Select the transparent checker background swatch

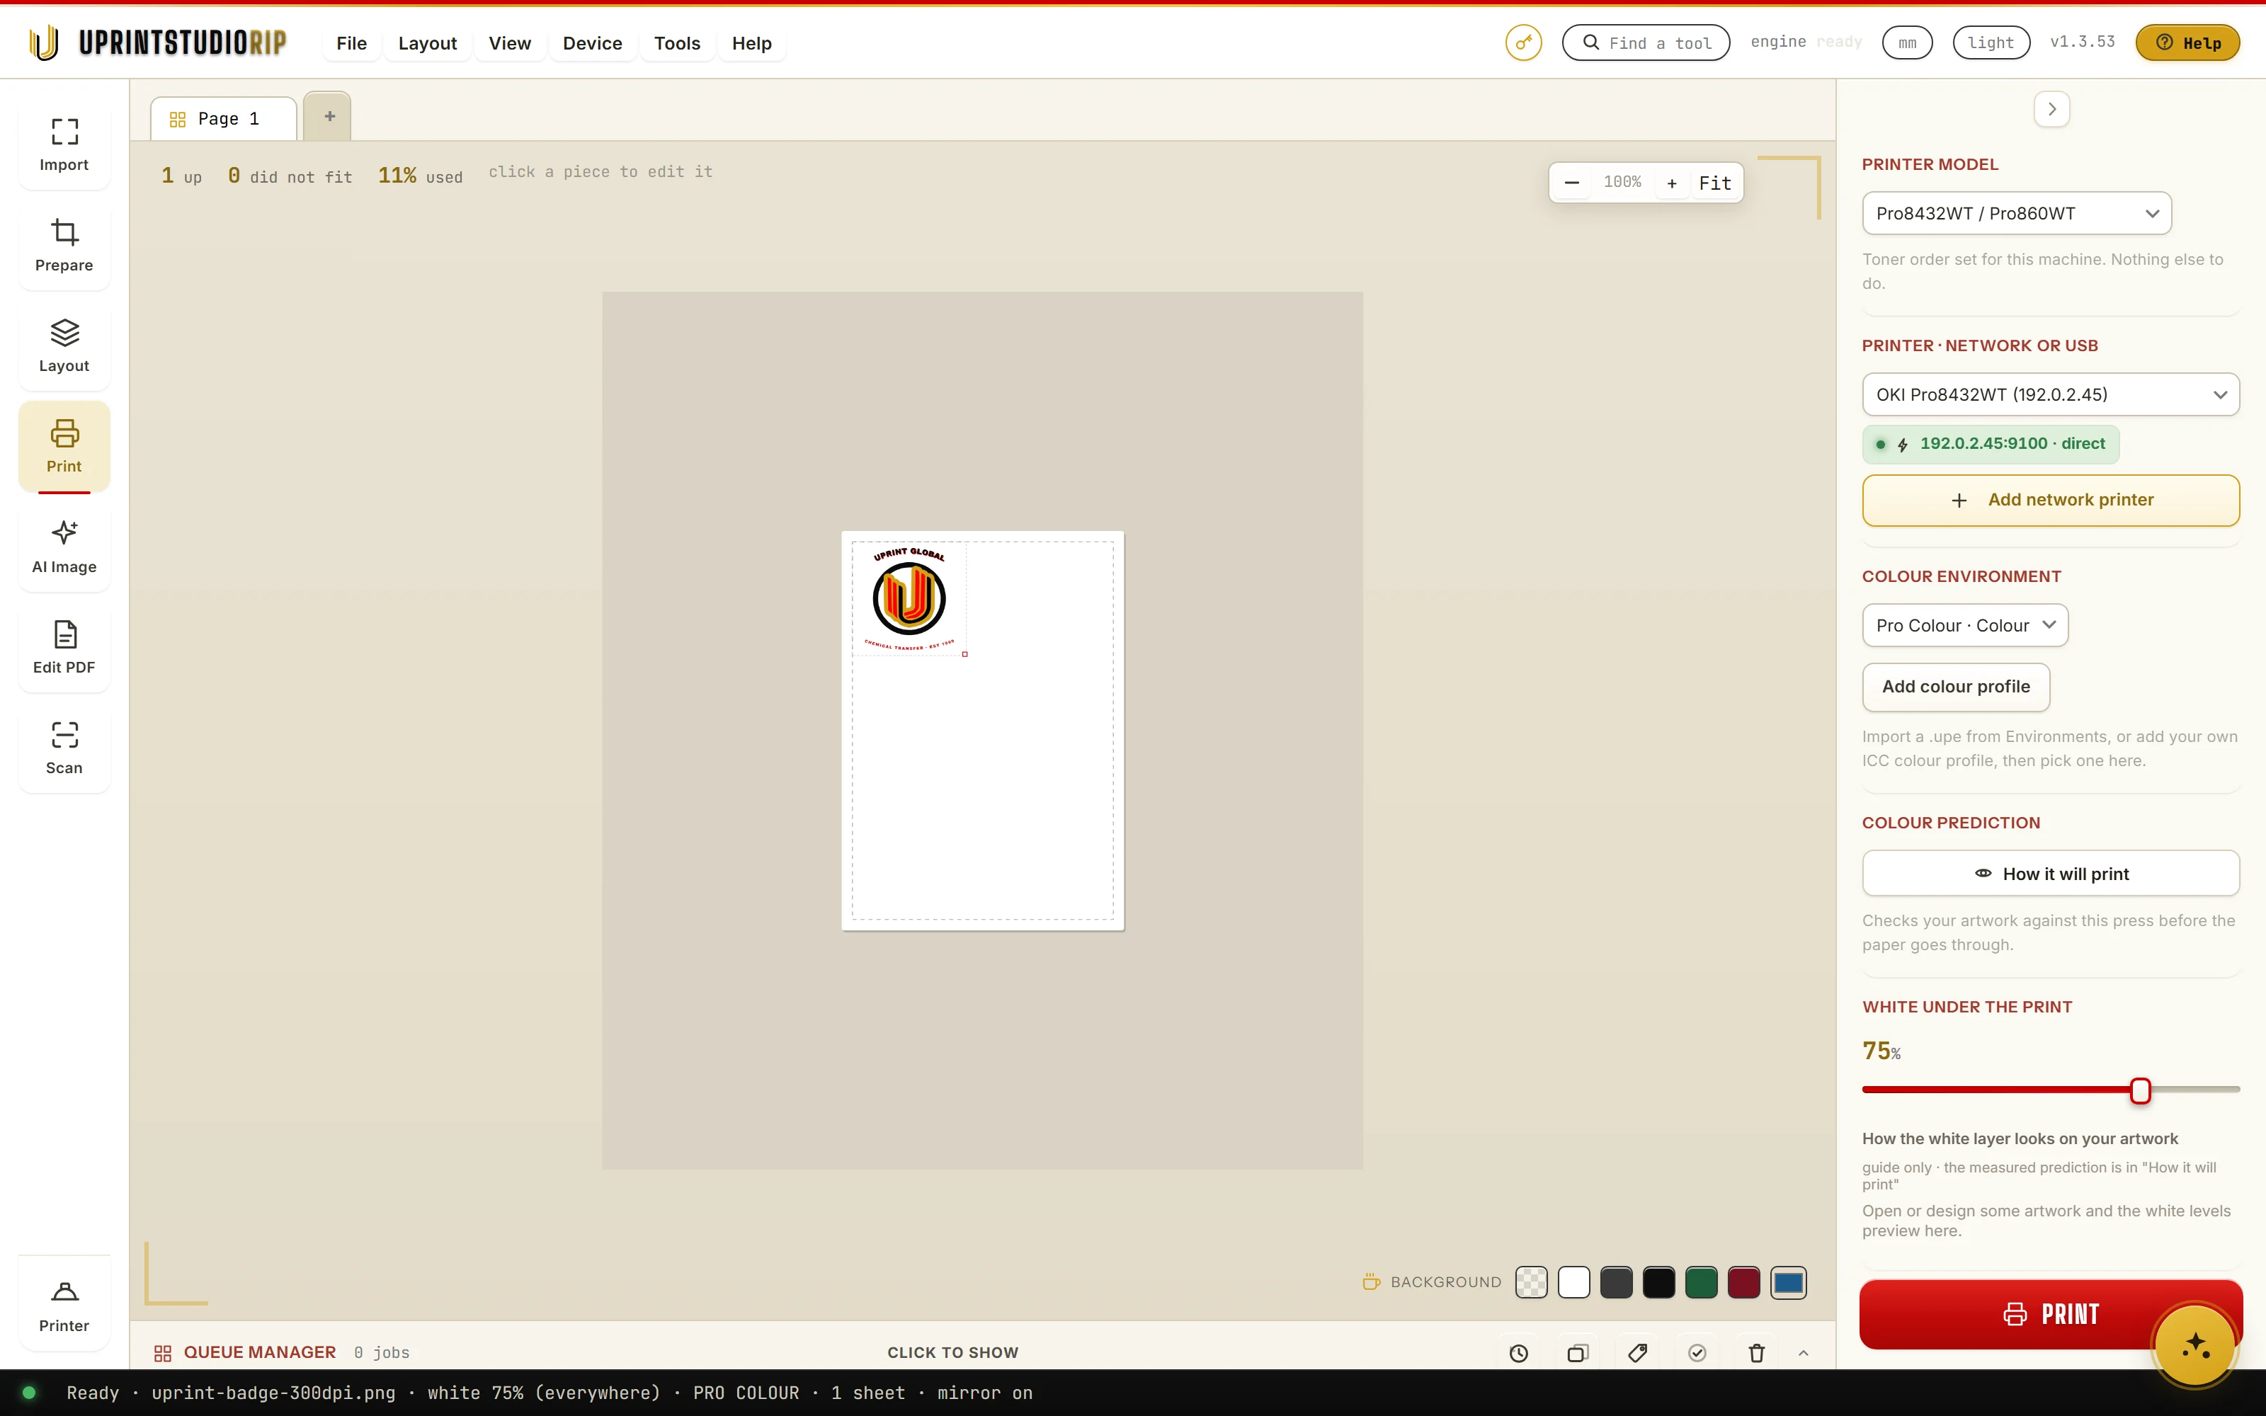1532,1282
